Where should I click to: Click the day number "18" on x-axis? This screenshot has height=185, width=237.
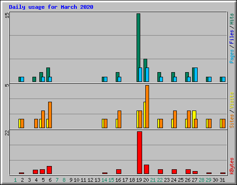coord(132,180)
